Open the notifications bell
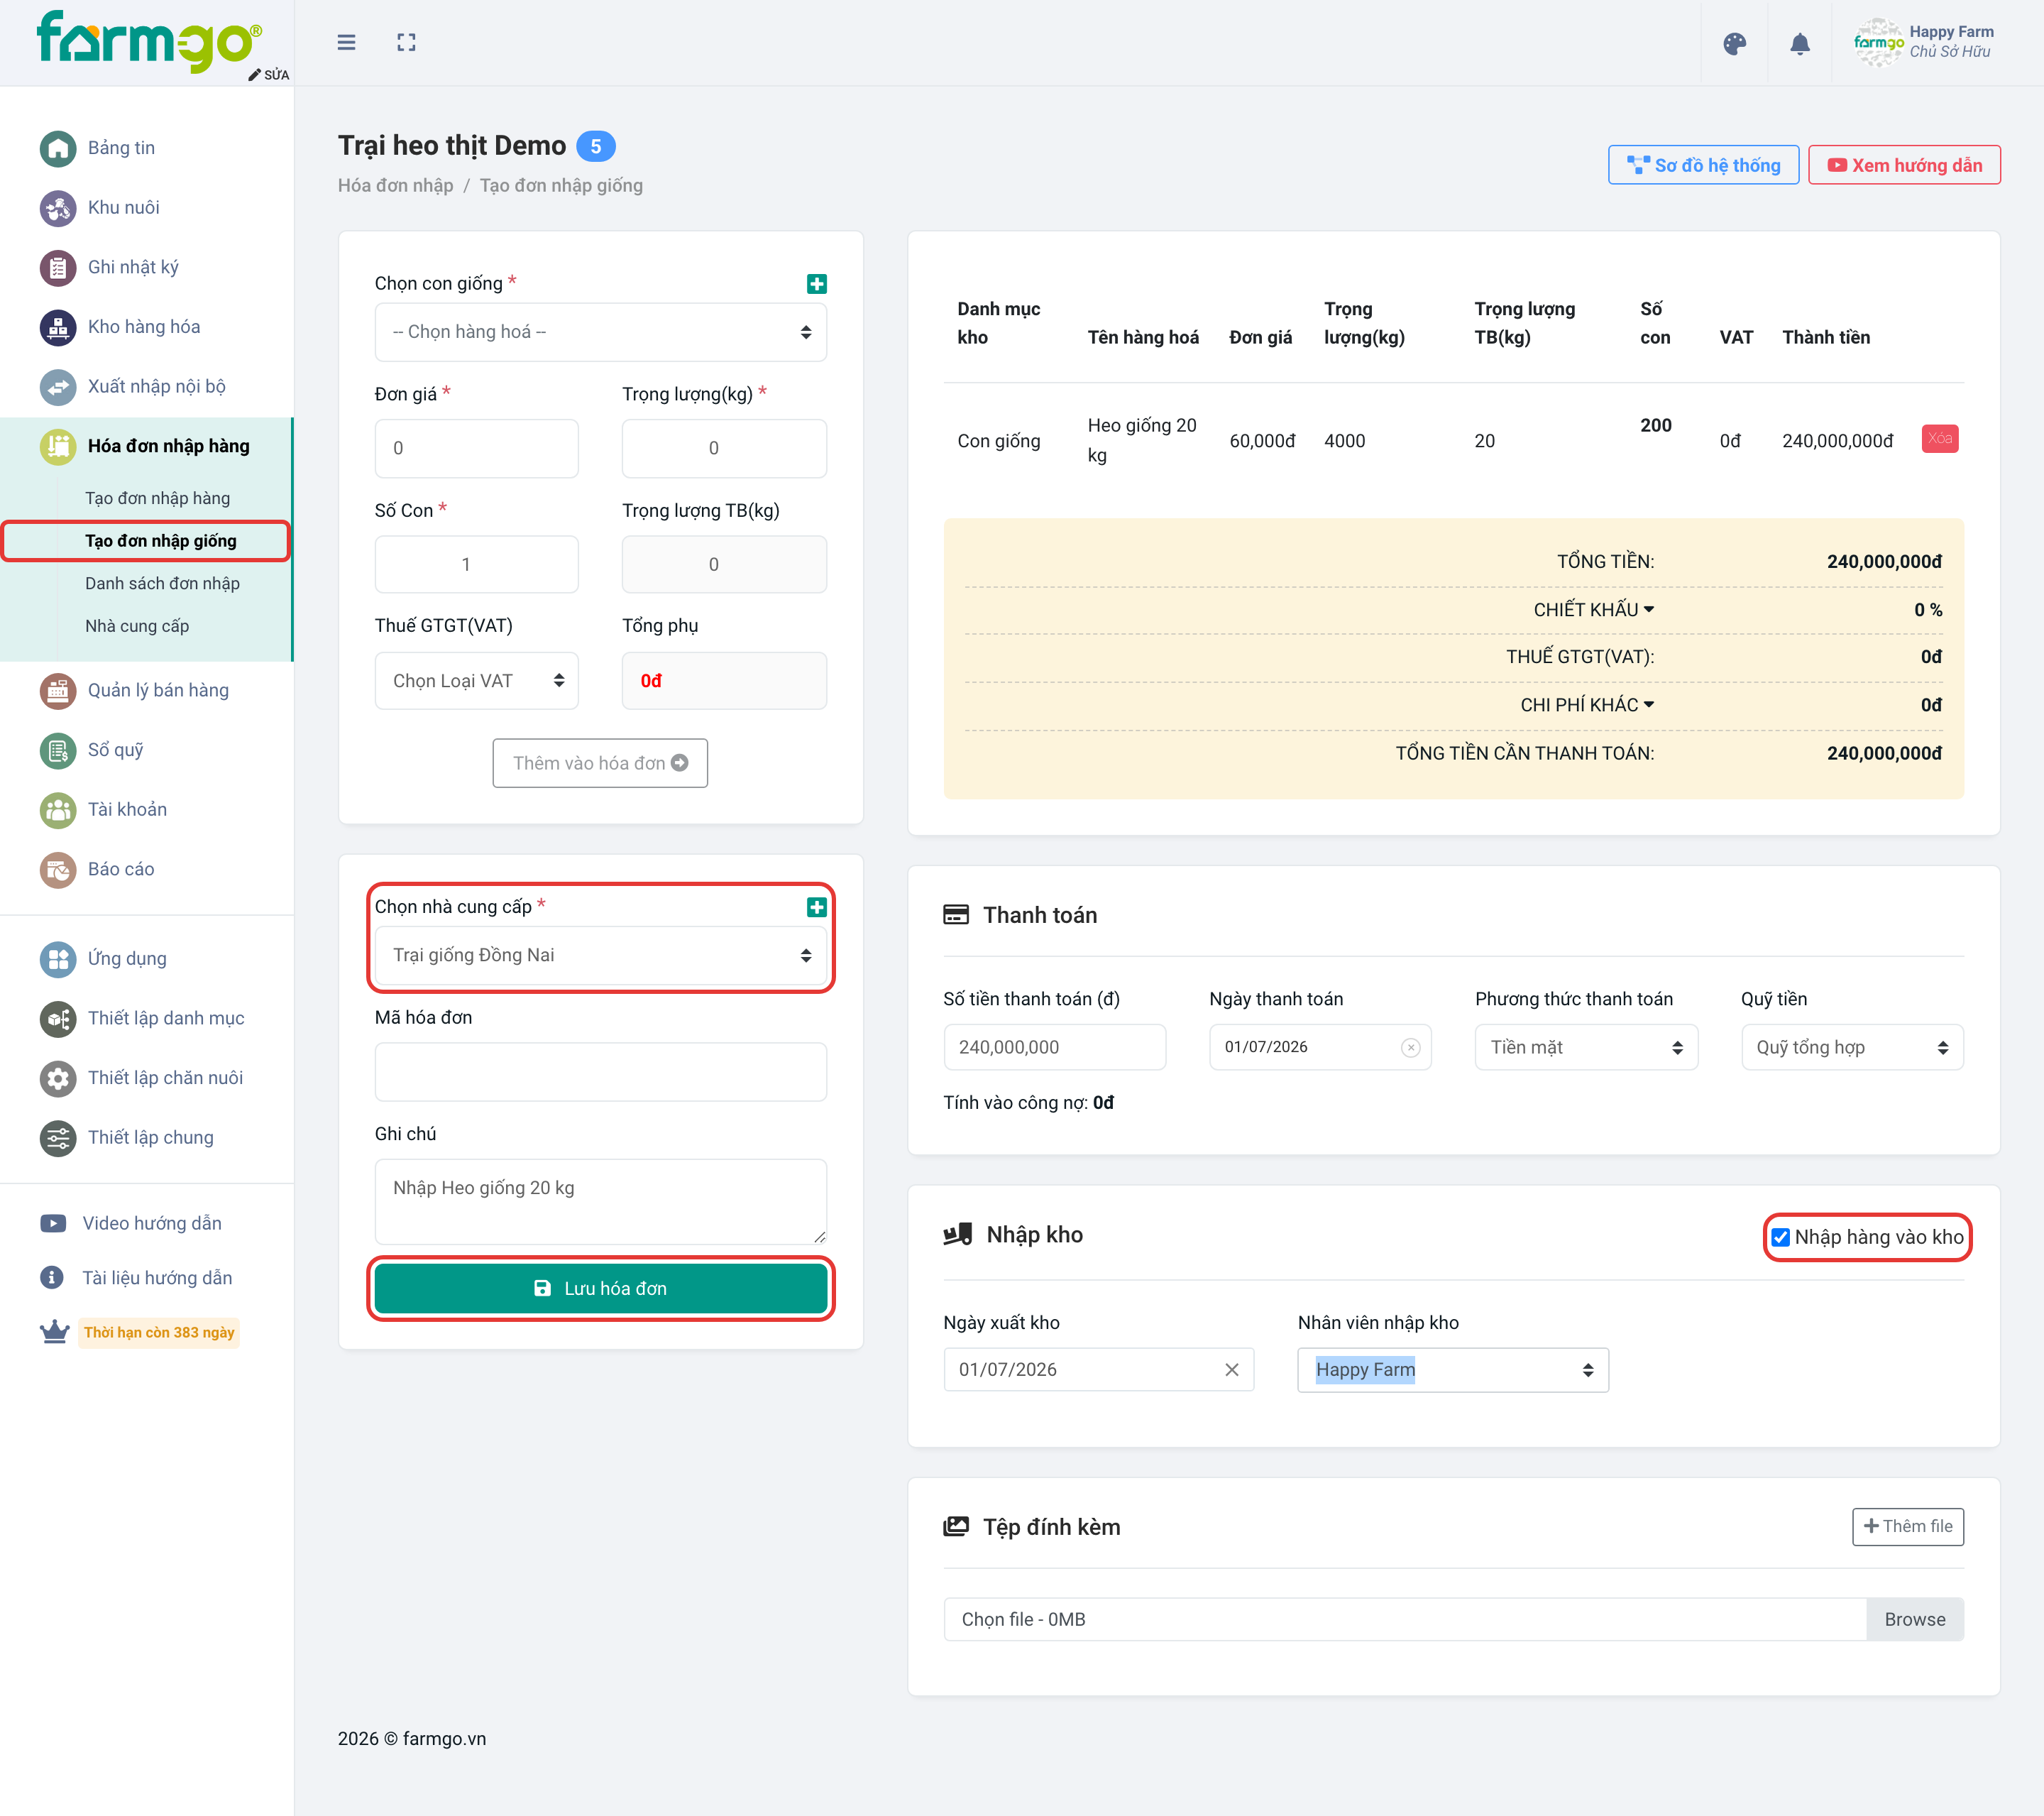This screenshot has width=2044, height=1816. tap(1800, 43)
